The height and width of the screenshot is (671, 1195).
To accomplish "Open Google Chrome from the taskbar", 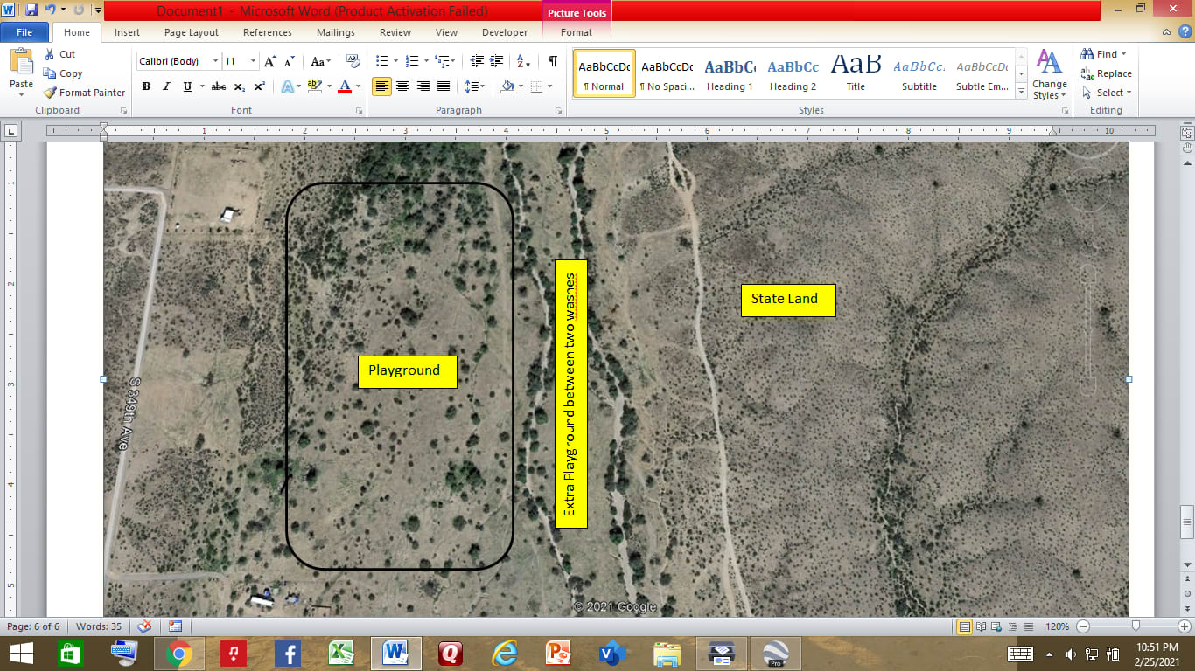I will point(179,653).
